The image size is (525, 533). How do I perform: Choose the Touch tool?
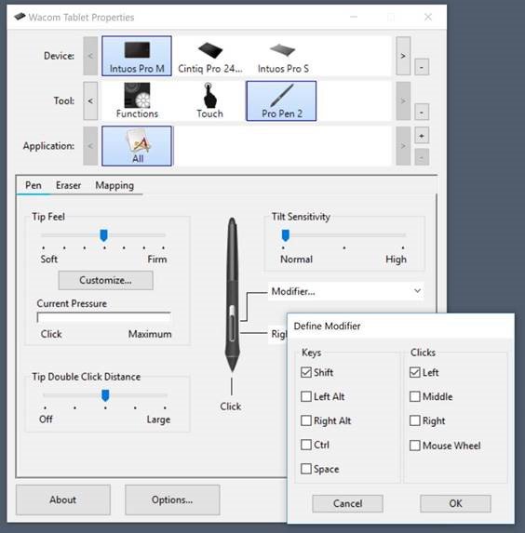coord(209,101)
